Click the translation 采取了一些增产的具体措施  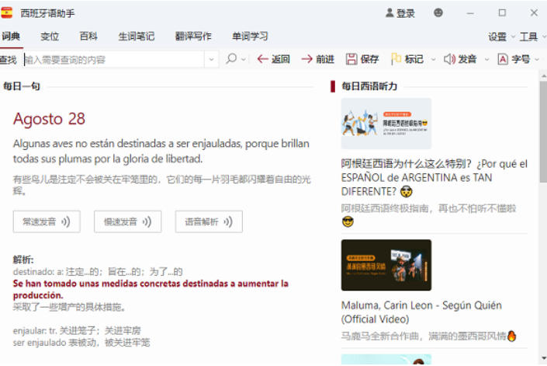click(69, 307)
